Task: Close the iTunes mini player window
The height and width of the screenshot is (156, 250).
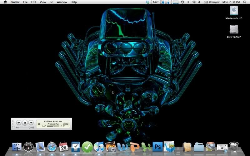Action: tap(13, 121)
